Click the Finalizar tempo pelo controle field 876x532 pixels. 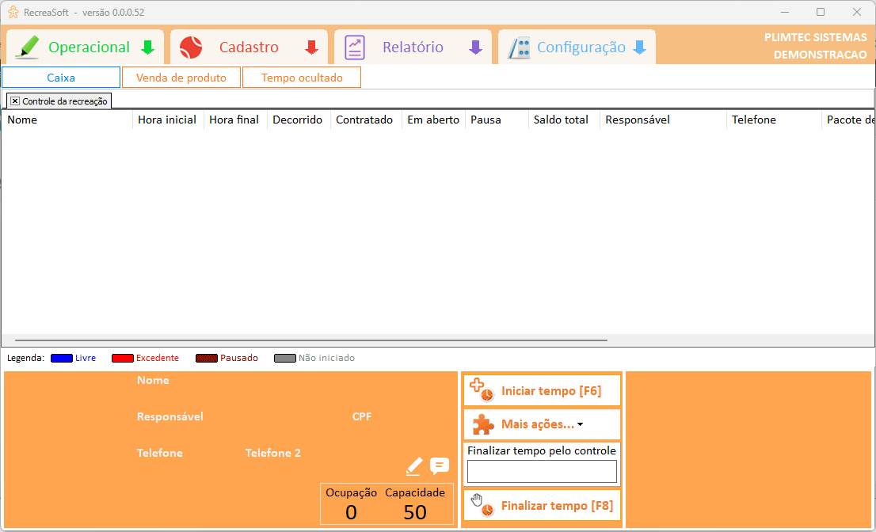tap(542, 472)
